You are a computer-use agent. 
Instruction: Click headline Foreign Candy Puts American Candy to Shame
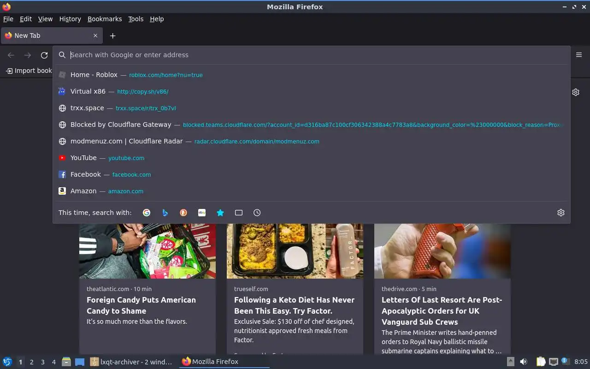141,305
